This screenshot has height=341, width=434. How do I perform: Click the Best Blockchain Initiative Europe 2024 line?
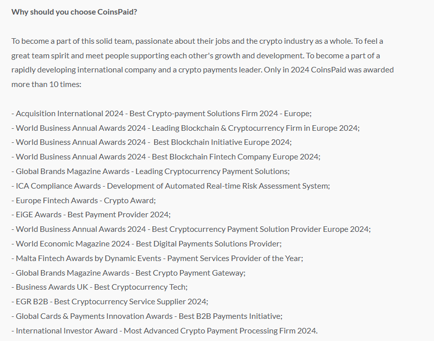152,142
